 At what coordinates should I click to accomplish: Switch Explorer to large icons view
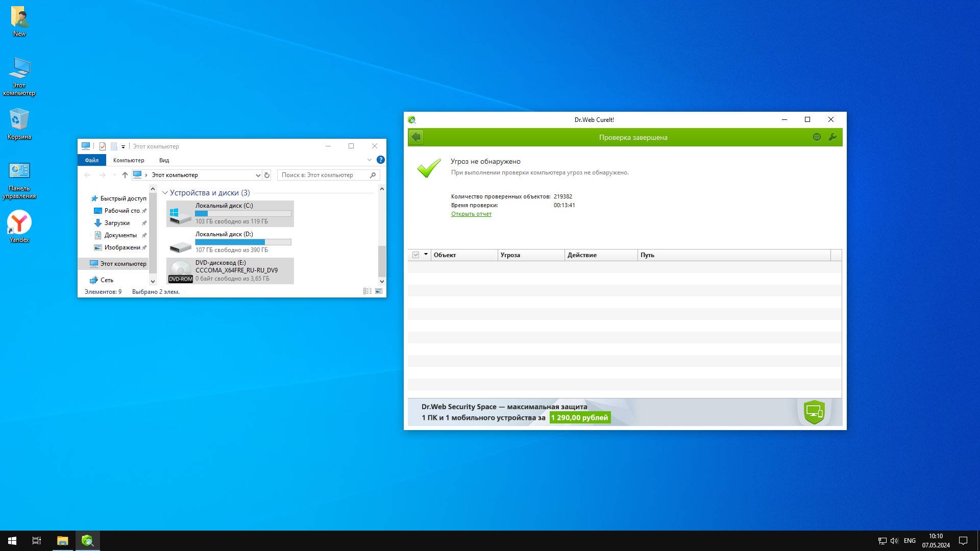[x=379, y=291]
